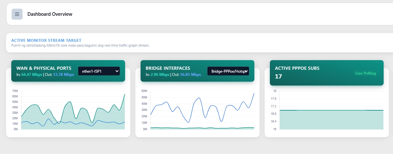Click the Bridge Out 56.85 Mbps reading
Image resolution: width=393 pixels, height=154 pixels.
click(x=191, y=75)
